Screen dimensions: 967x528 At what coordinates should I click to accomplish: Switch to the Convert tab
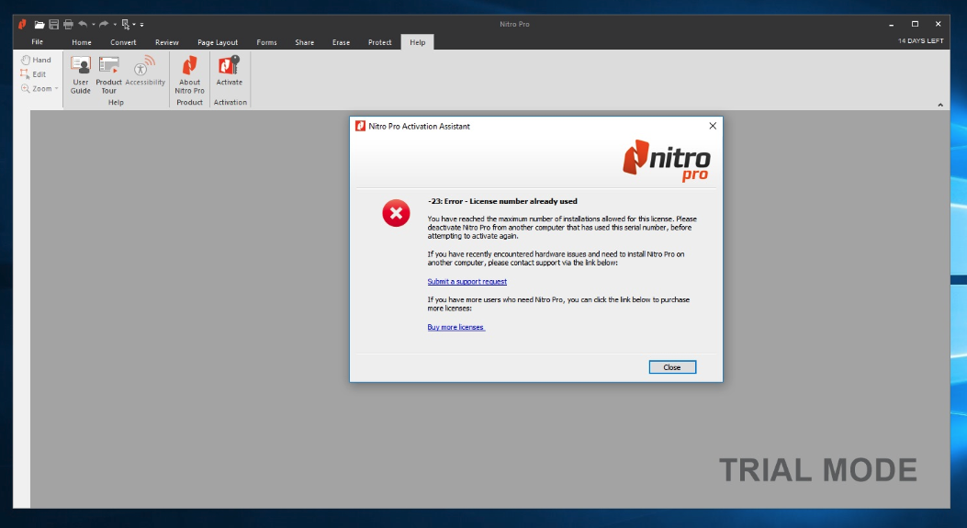(x=123, y=42)
